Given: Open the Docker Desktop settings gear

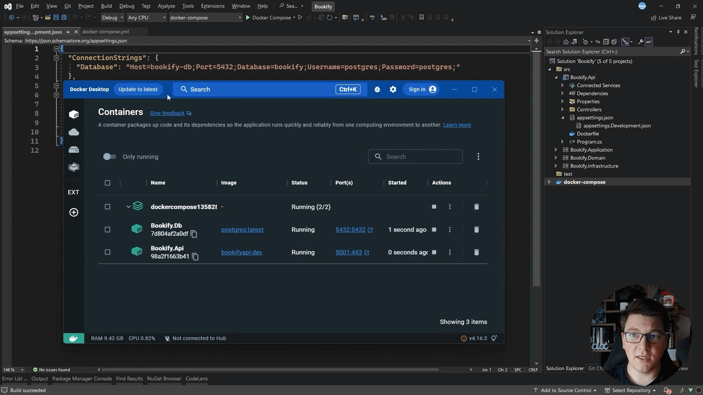Looking at the screenshot, I should 393,89.
